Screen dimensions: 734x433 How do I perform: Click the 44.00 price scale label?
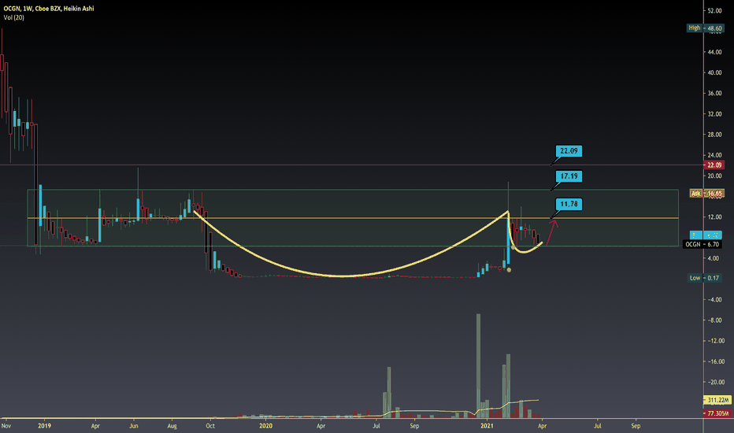[x=715, y=52]
